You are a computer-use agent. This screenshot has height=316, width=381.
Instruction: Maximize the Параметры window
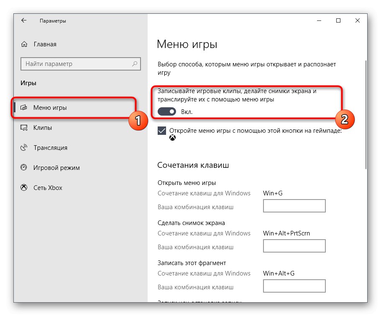pyautogui.click(x=338, y=20)
